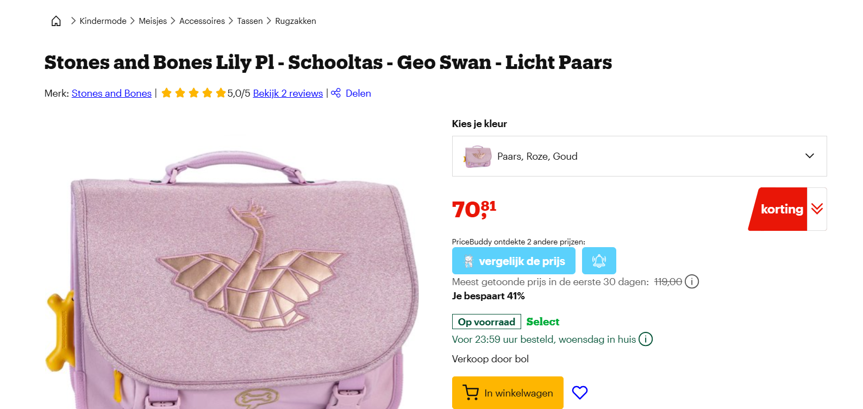This screenshot has width=863, height=409.
Task: Click the red double chevron beside korting
Action: coord(817,209)
